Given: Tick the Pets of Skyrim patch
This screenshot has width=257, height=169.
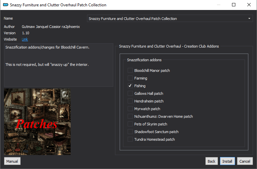Looking at the screenshot, I should click(130, 124).
